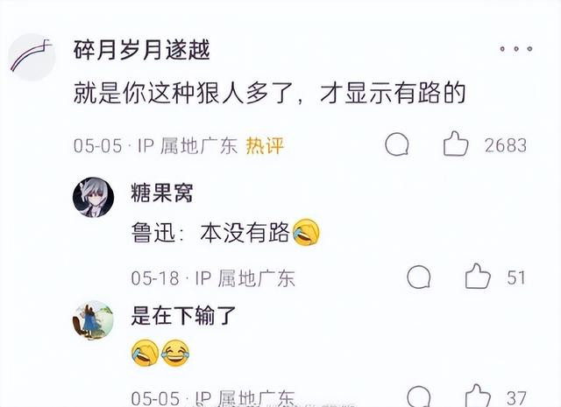Tap the laughing emojis in 是在下输了's comment
The image size is (561, 407).
coord(160,354)
